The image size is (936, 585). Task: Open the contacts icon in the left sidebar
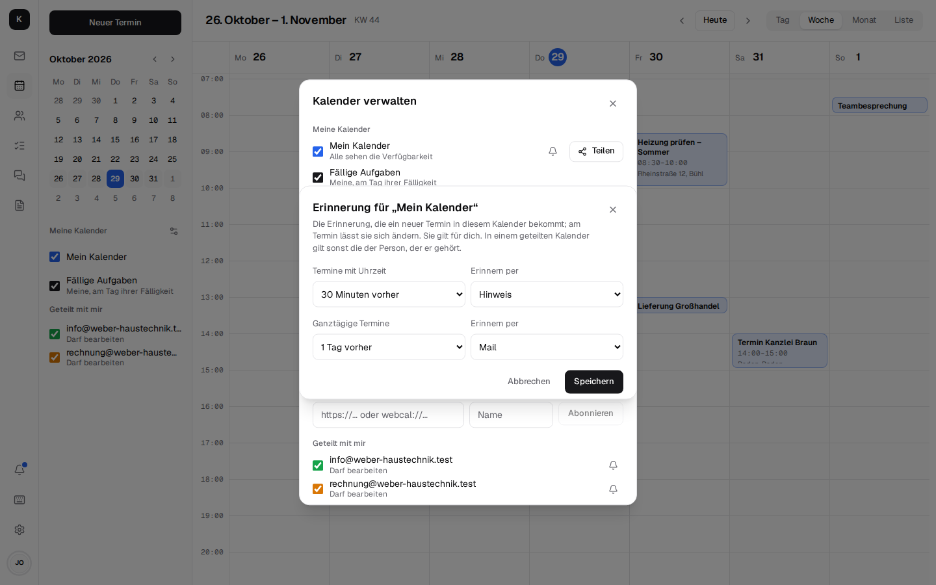pyautogui.click(x=19, y=116)
